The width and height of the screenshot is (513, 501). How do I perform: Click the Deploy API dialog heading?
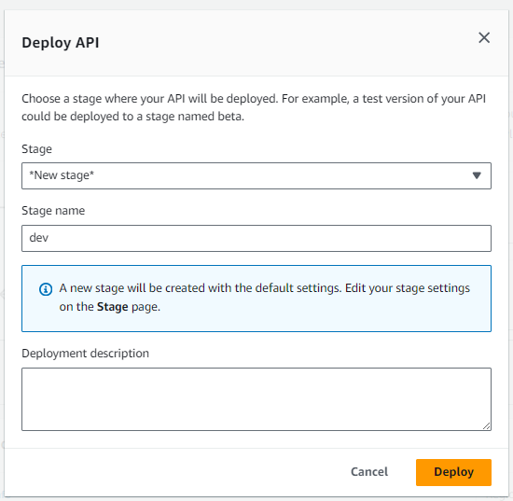click(61, 43)
